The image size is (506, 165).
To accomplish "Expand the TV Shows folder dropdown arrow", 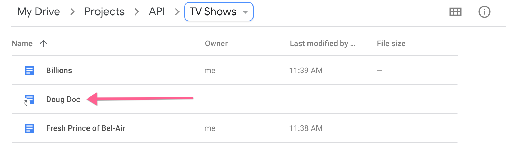I will (245, 12).
